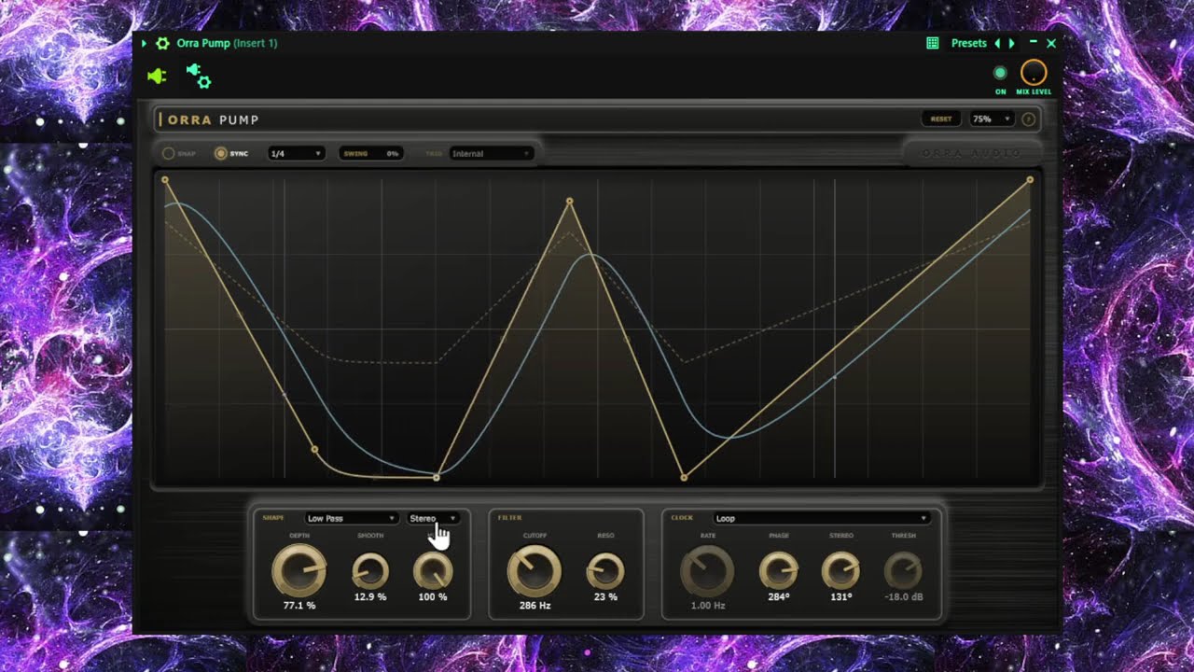Open the 75% zoom dropdown
The width and height of the screenshot is (1194, 672).
[992, 119]
